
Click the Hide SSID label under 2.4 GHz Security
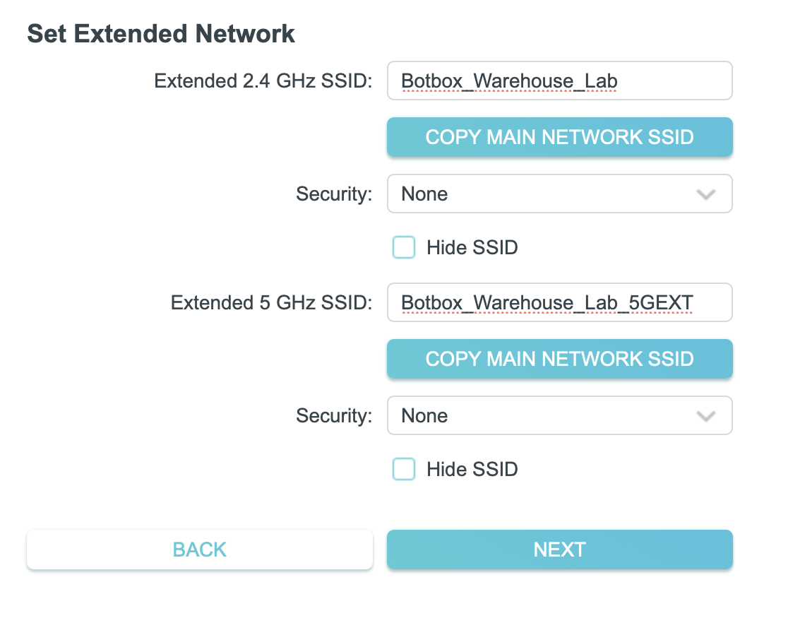[x=472, y=248]
